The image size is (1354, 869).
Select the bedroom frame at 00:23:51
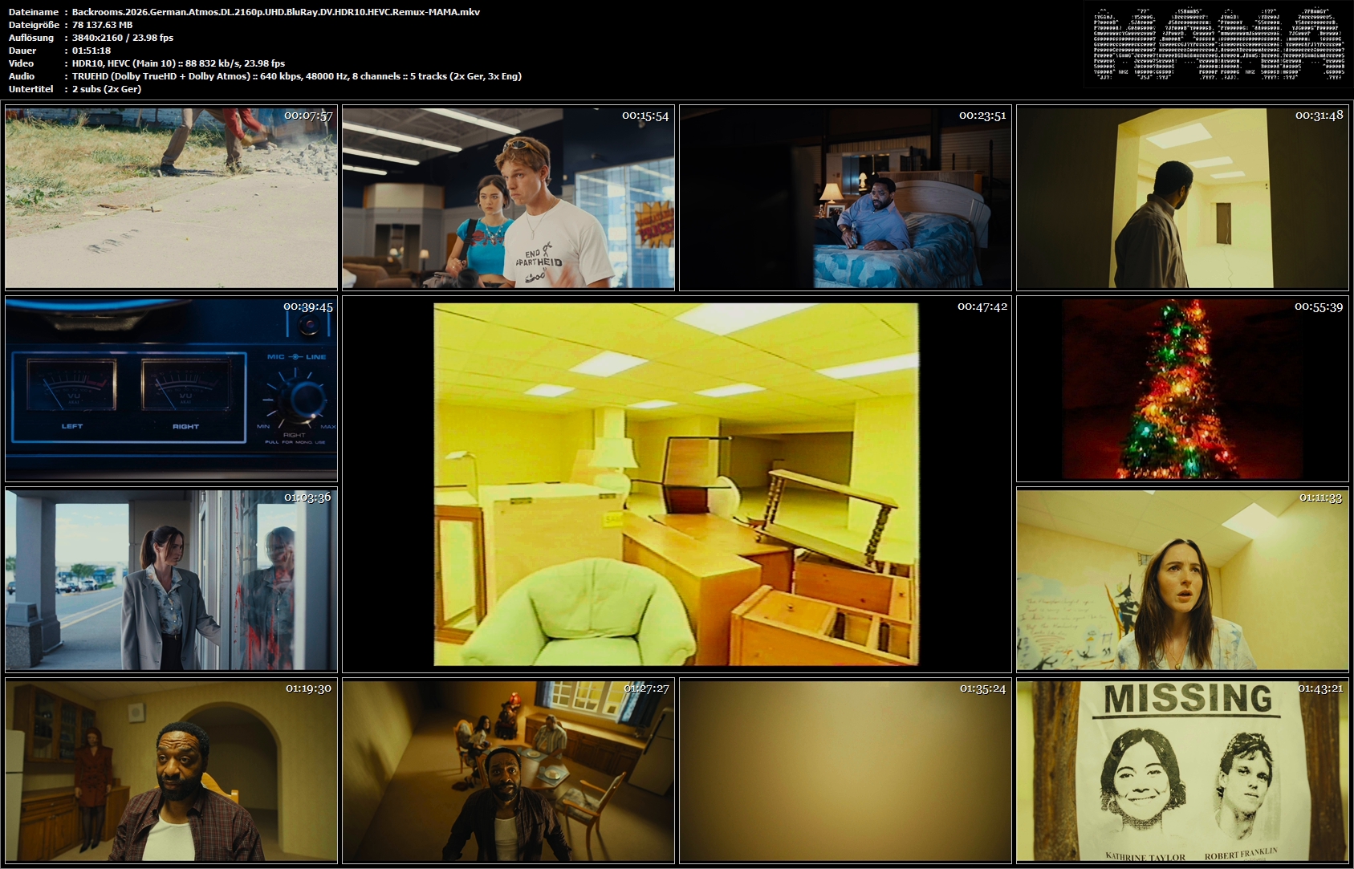[845, 197]
